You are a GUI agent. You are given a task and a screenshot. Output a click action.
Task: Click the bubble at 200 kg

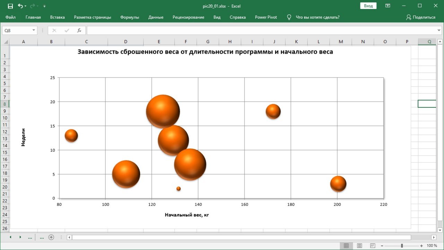[338, 184]
